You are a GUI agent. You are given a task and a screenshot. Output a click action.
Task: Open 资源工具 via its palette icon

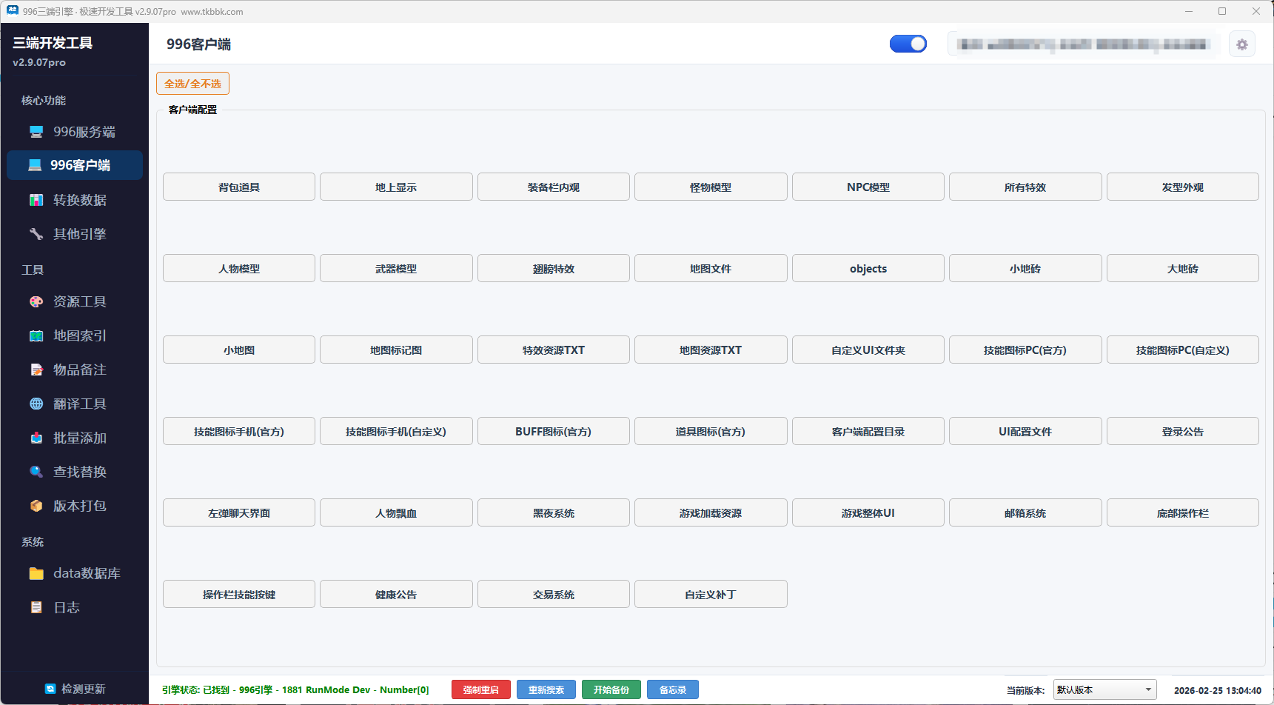36,302
